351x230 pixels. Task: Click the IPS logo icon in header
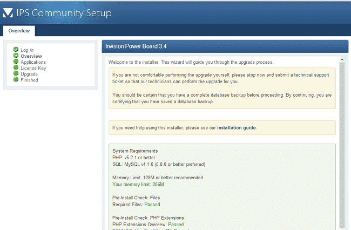(9, 12)
